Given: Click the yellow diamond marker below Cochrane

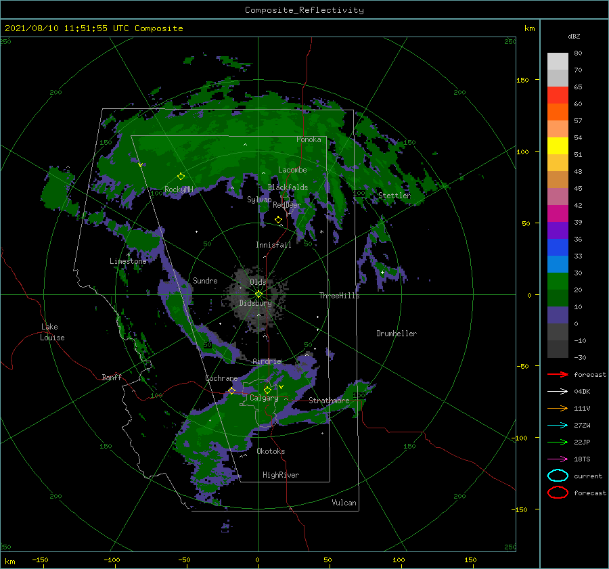Looking at the screenshot, I should click(232, 391).
